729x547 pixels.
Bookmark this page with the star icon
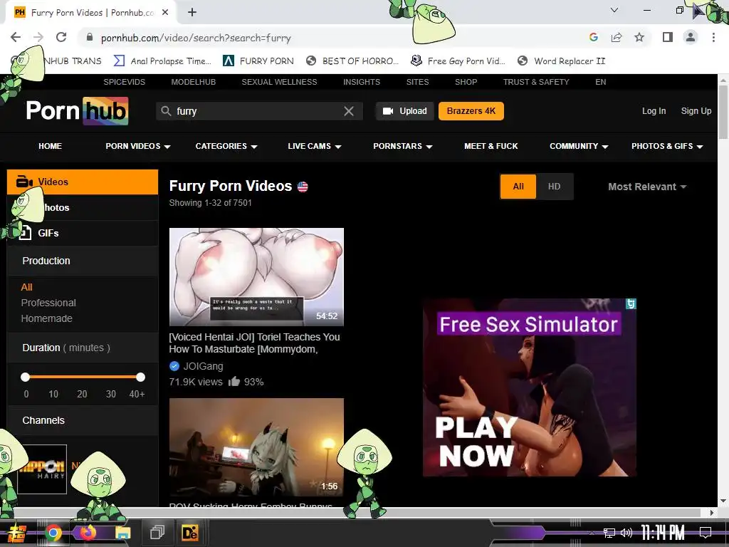(x=639, y=37)
